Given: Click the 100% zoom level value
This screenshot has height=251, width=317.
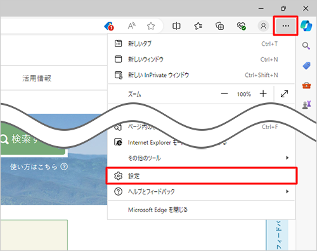Looking at the screenshot, I should (244, 94).
